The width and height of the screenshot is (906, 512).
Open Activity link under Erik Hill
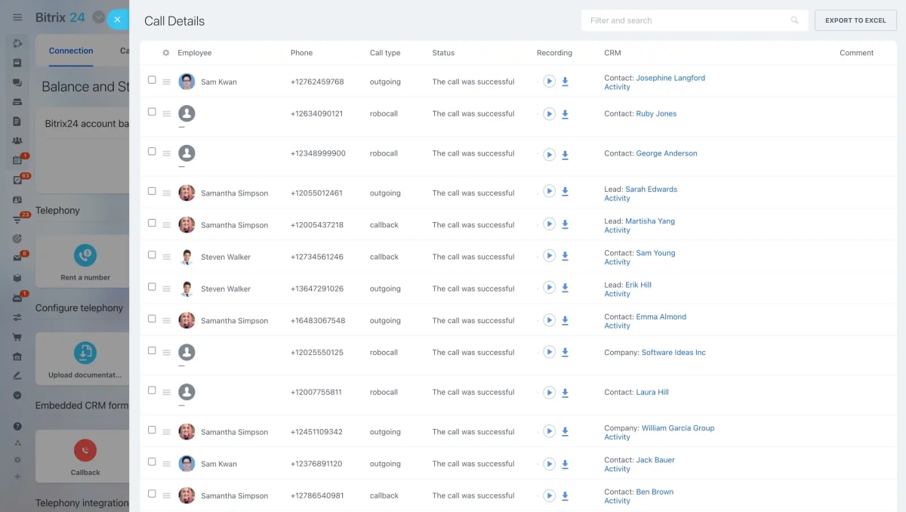[617, 294]
